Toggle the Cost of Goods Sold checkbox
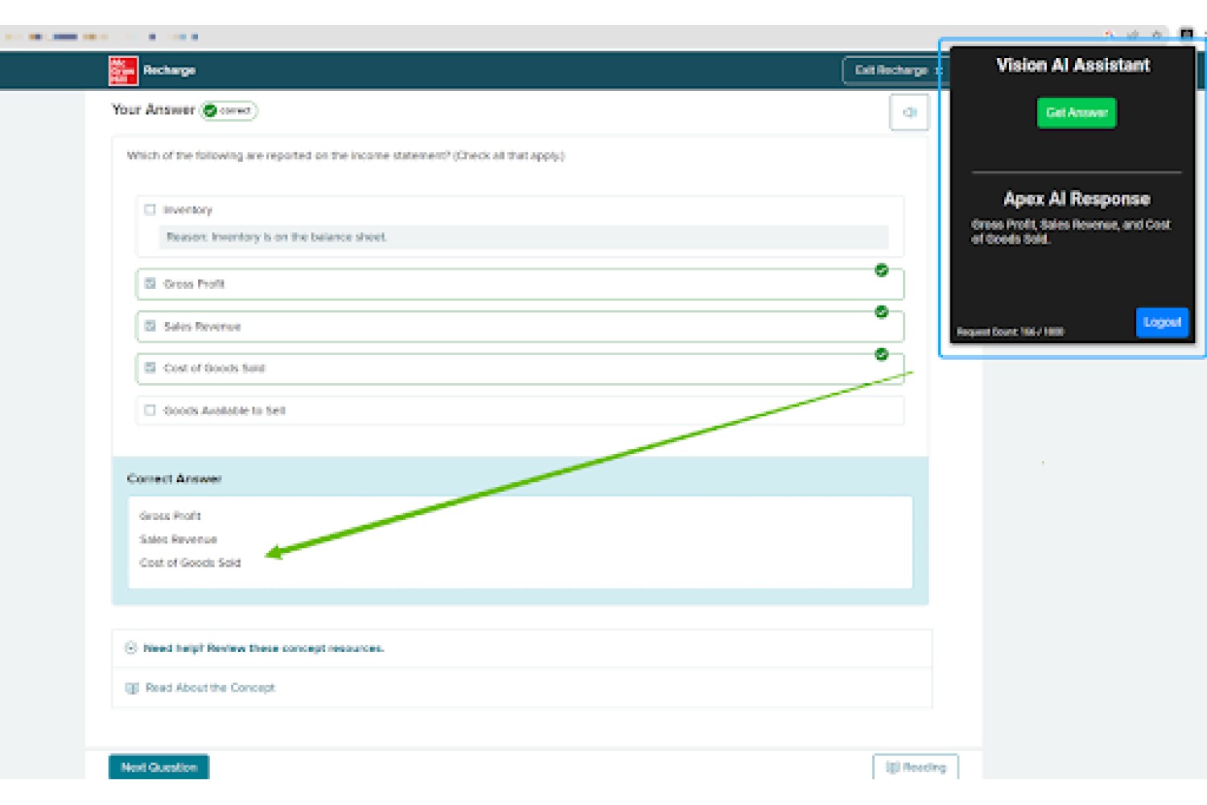The height and width of the screenshot is (805, 1207). coord(150,368)
